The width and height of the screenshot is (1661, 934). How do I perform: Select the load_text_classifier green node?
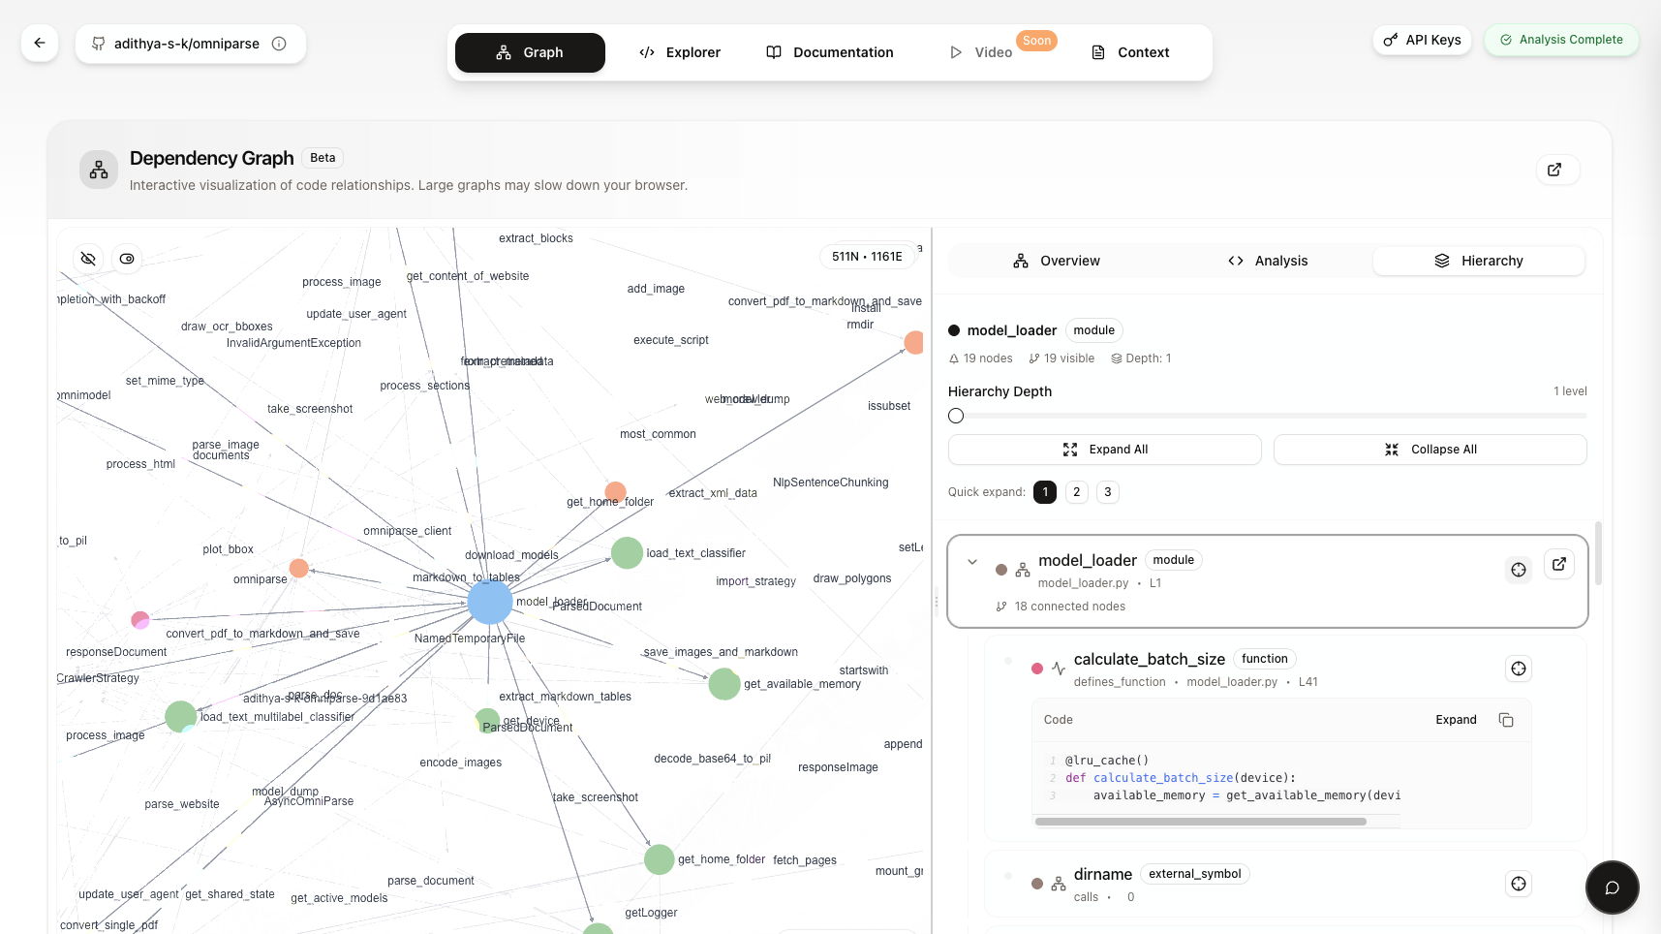(x=628, y=552)
